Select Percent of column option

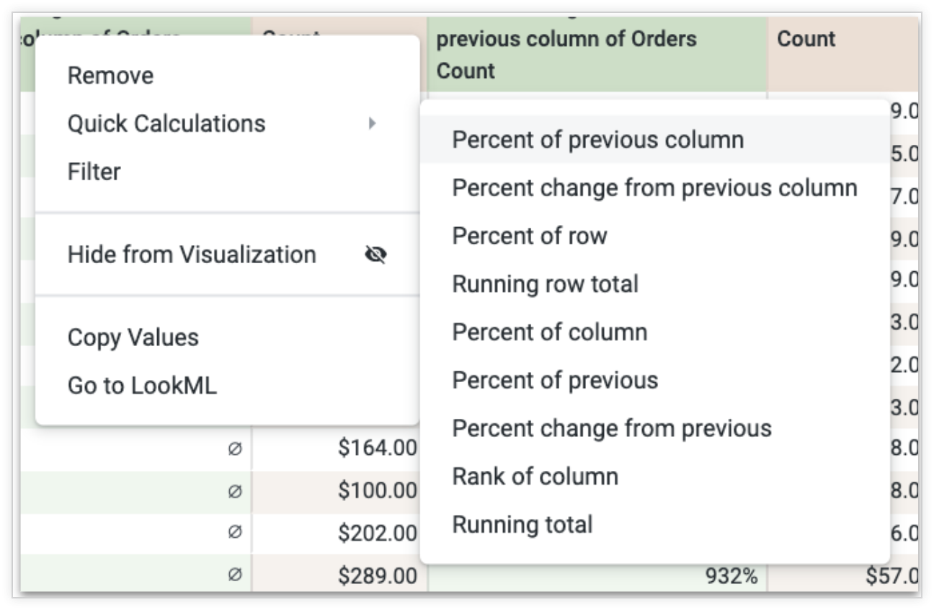(x=549, y=332)
